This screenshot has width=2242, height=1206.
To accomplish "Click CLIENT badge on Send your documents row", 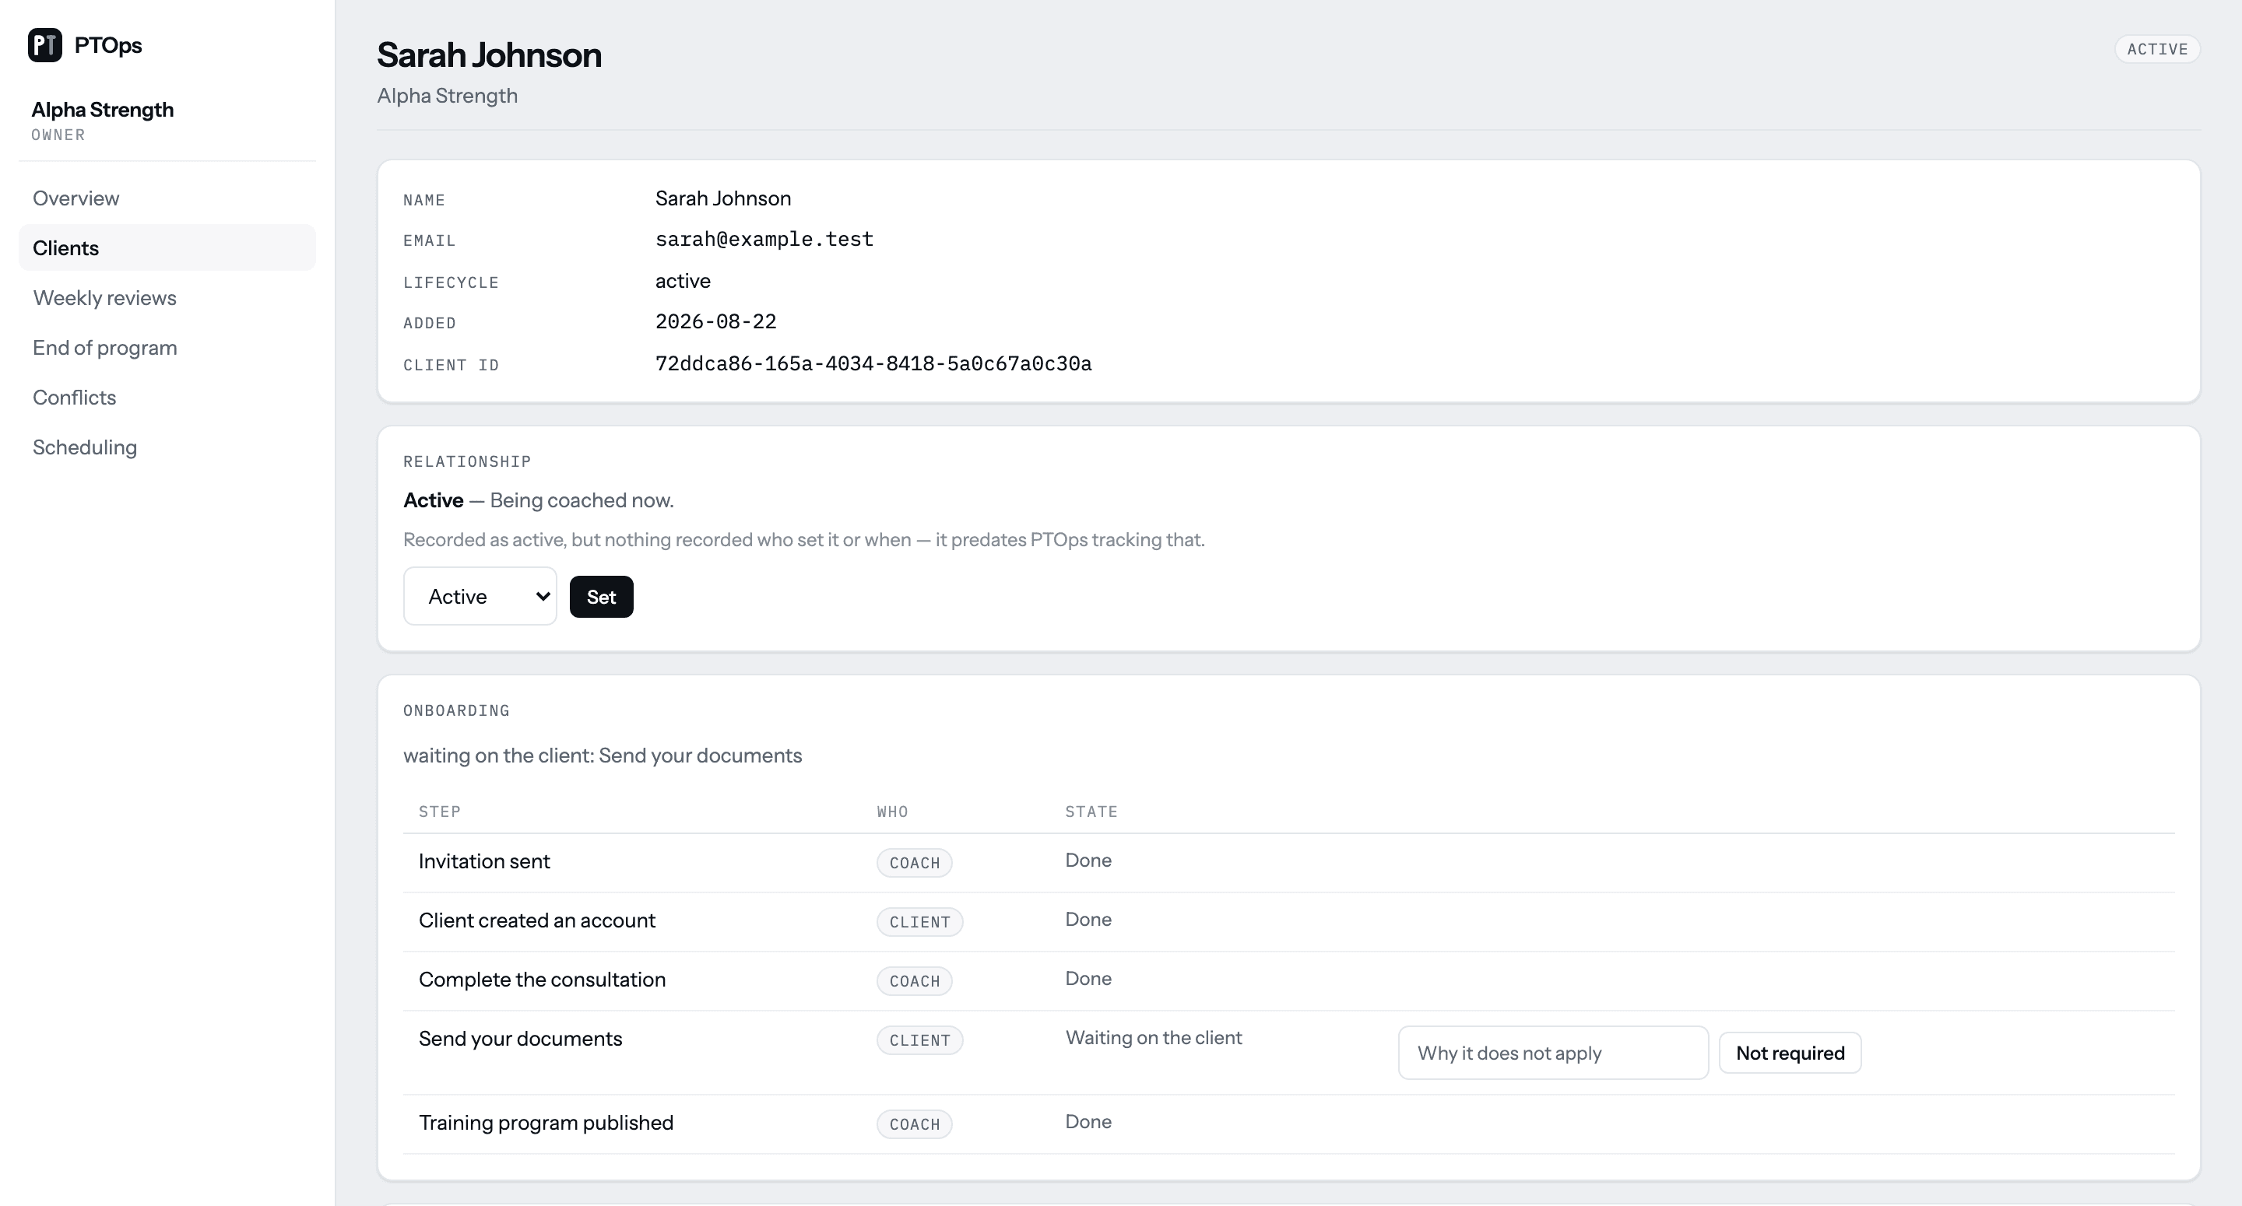I will 920,1041.
